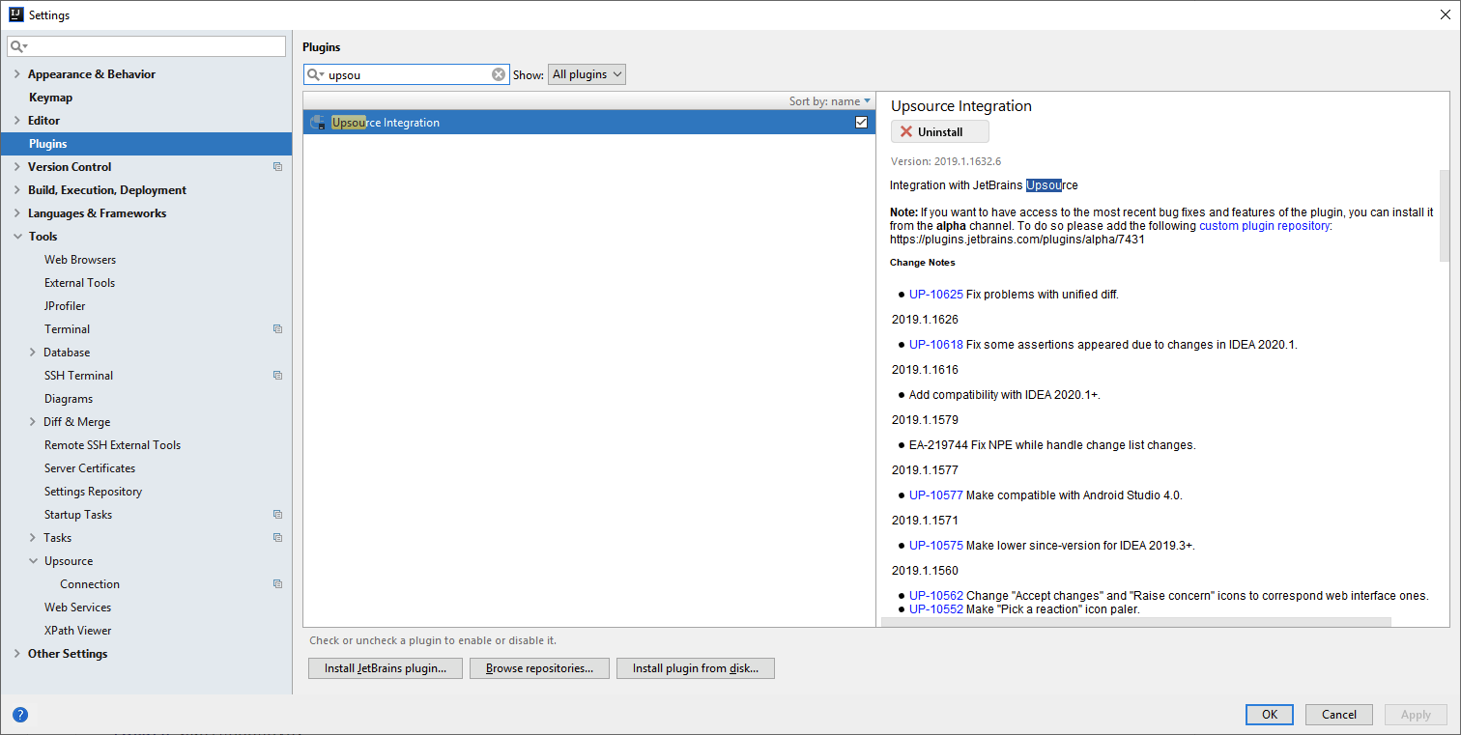Open the UP-10552 issue link

pyautogui.click(x=936, y=609)
